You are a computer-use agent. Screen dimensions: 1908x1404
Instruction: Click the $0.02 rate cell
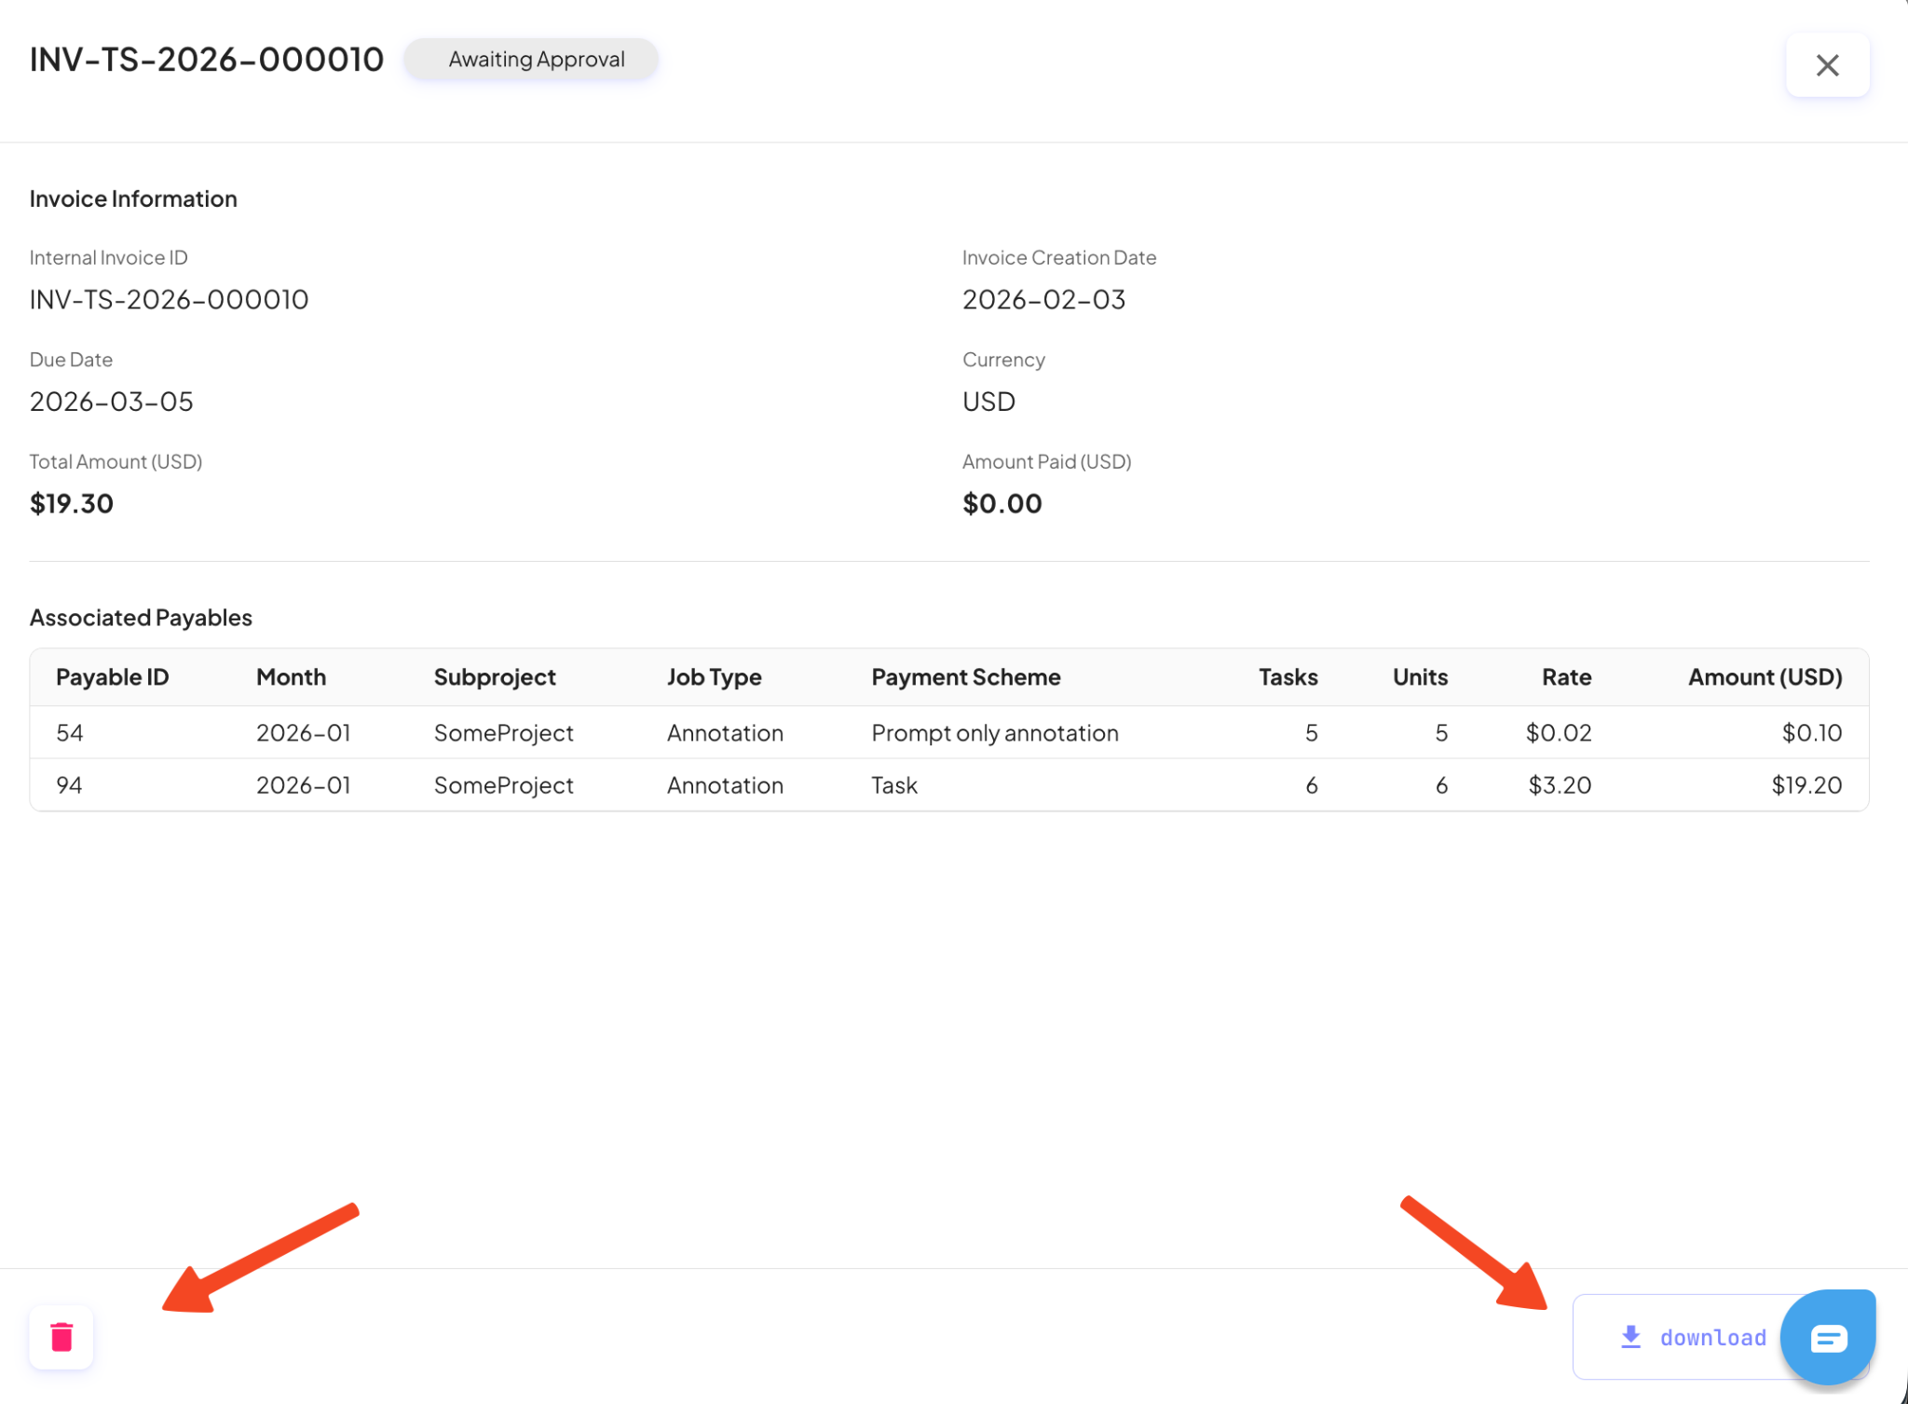1559,733
